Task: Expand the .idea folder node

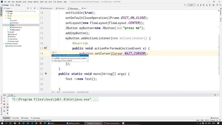Action: coord(6,14)
